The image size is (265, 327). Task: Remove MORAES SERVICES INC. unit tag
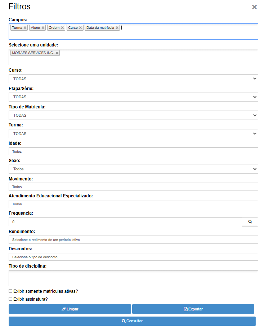tap(57, 53)
